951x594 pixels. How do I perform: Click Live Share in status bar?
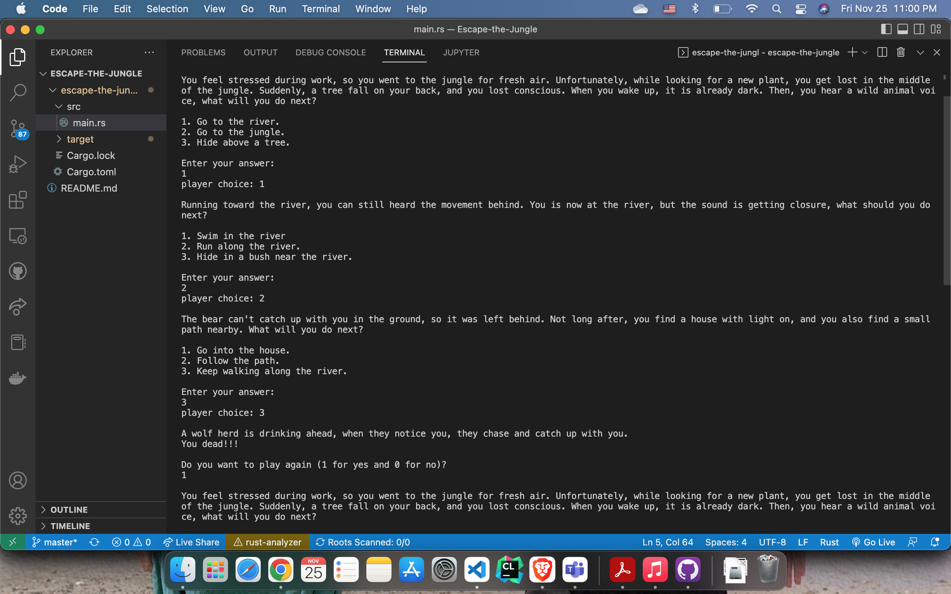pyautogui.click(x=191, y=542)
